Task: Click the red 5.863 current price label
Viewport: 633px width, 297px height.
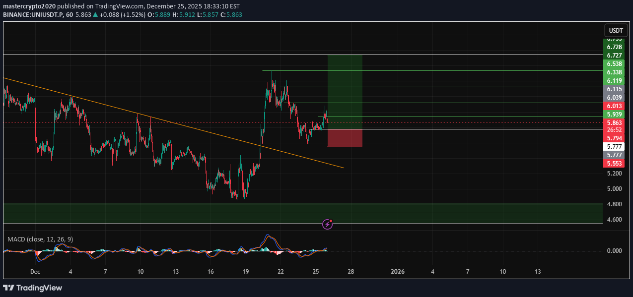Action: [x=615, y=122]
